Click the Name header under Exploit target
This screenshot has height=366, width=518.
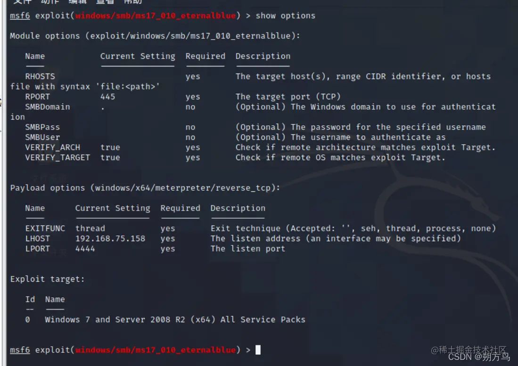pyautogui.click(x=55, y=299)
